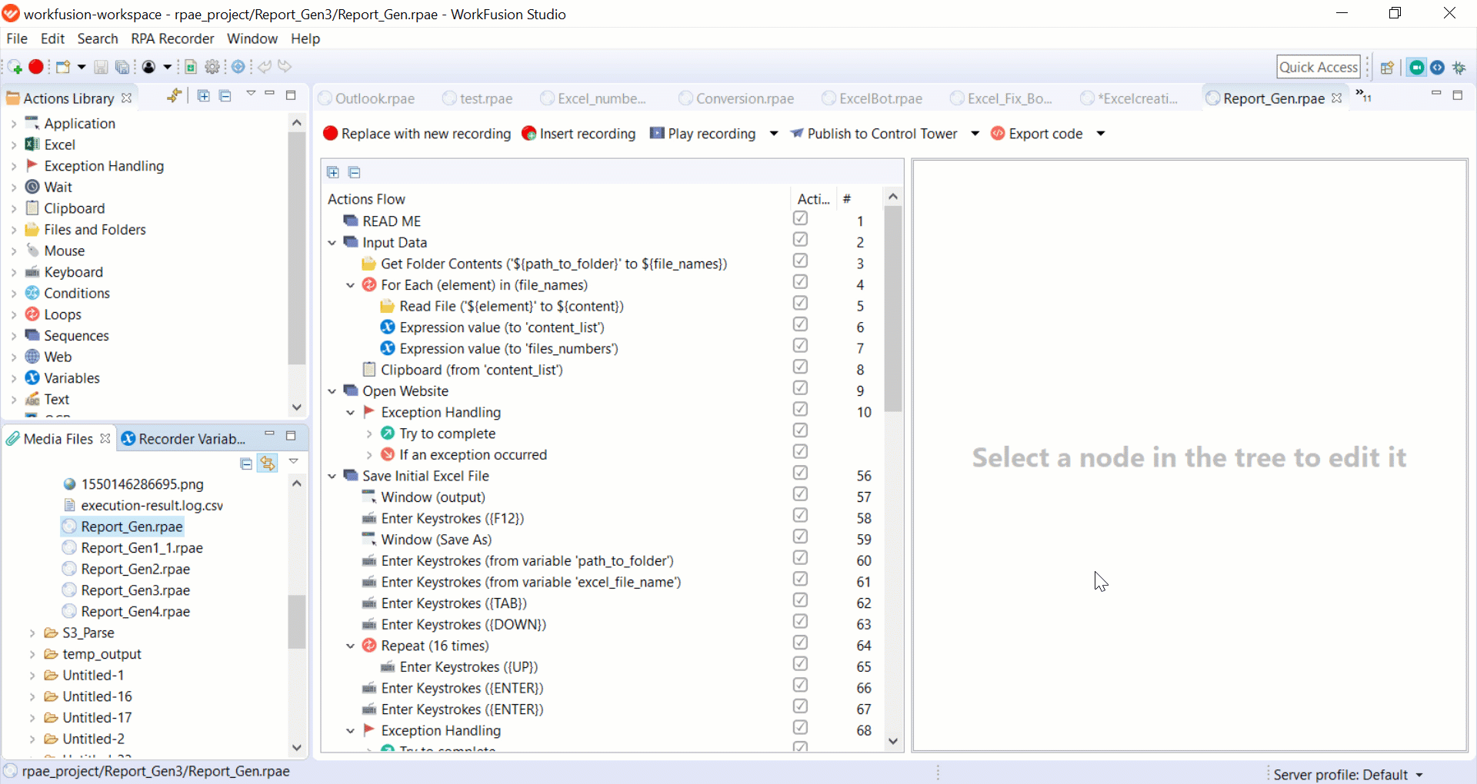Open the RPA Recorder menu
1477x784 pixels.
172,38
